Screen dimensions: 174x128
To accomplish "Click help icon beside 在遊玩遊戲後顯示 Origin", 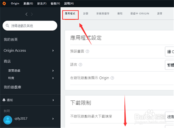I will (x=112, y=78).
